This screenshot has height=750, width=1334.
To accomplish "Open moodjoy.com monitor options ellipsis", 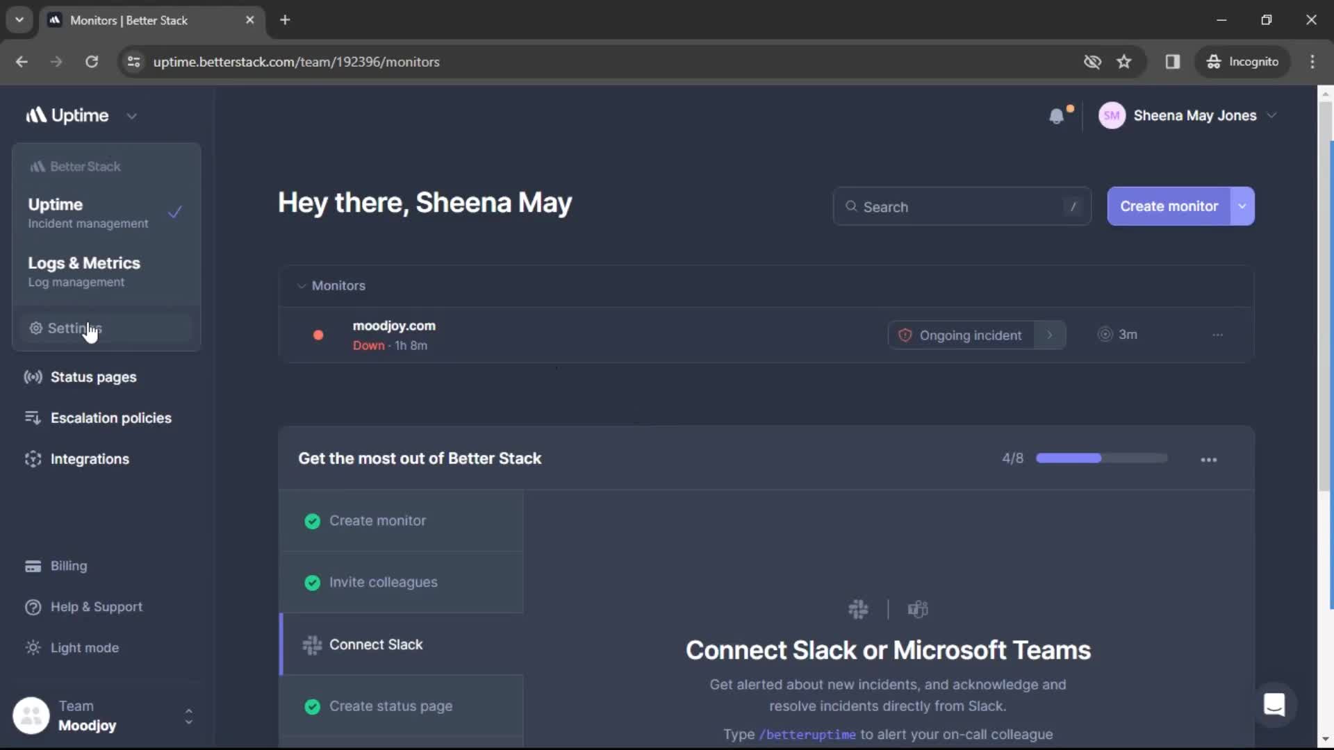I will 1217,335.
